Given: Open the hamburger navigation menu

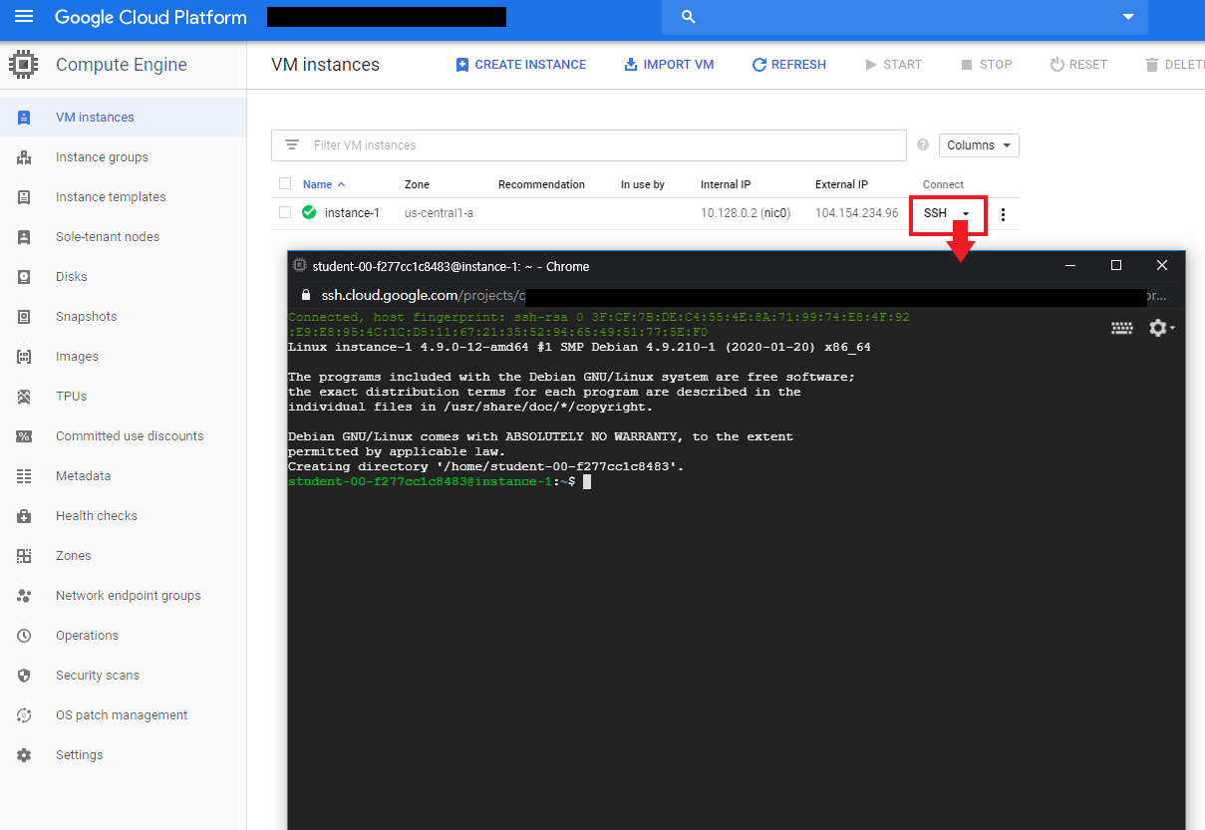Looking at the screenshot, I should [x=24, y=17].
